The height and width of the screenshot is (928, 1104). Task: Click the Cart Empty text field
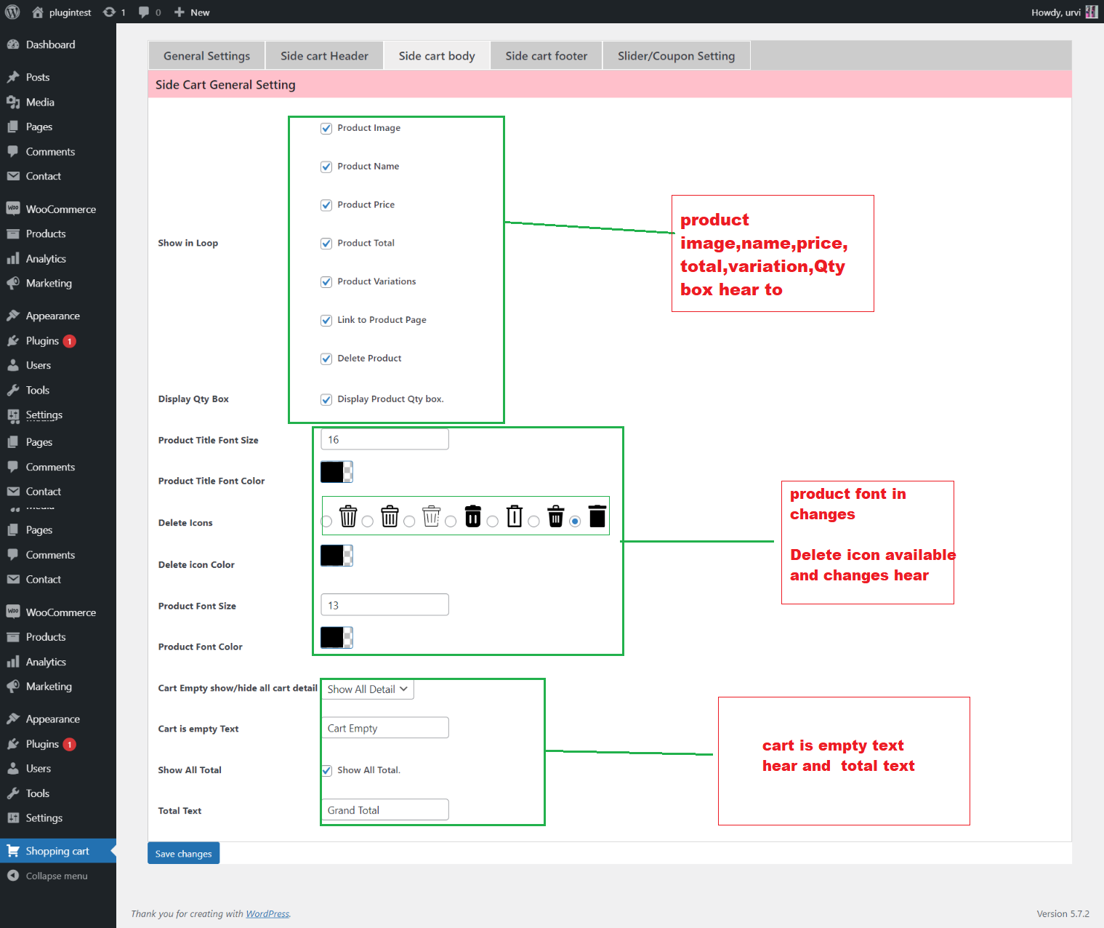point(384,728)
